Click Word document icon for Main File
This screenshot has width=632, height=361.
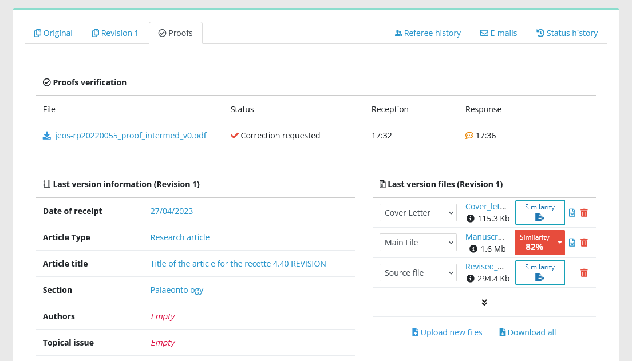[x=572, y=243]
